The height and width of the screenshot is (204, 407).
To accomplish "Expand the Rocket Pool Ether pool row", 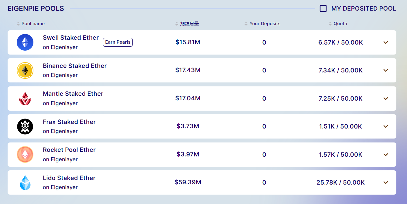I will point(386,155).
